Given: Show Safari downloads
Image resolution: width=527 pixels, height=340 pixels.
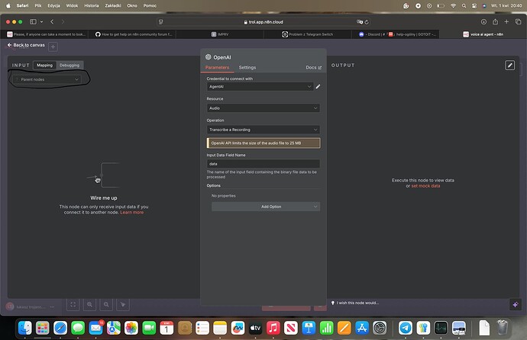Looking at the screenshot, I should [x=483, y=22].
